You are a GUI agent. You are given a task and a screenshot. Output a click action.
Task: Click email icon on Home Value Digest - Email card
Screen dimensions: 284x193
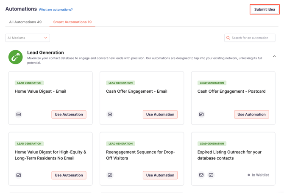point(19,114)
